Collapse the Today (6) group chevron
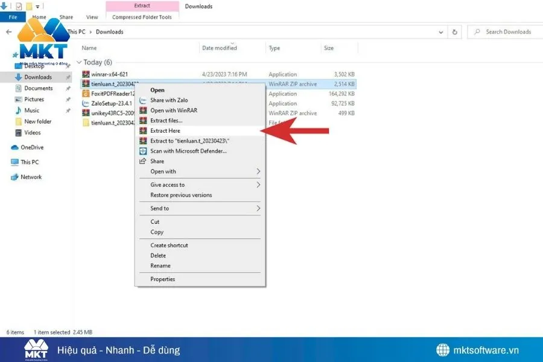 [79, 62]
